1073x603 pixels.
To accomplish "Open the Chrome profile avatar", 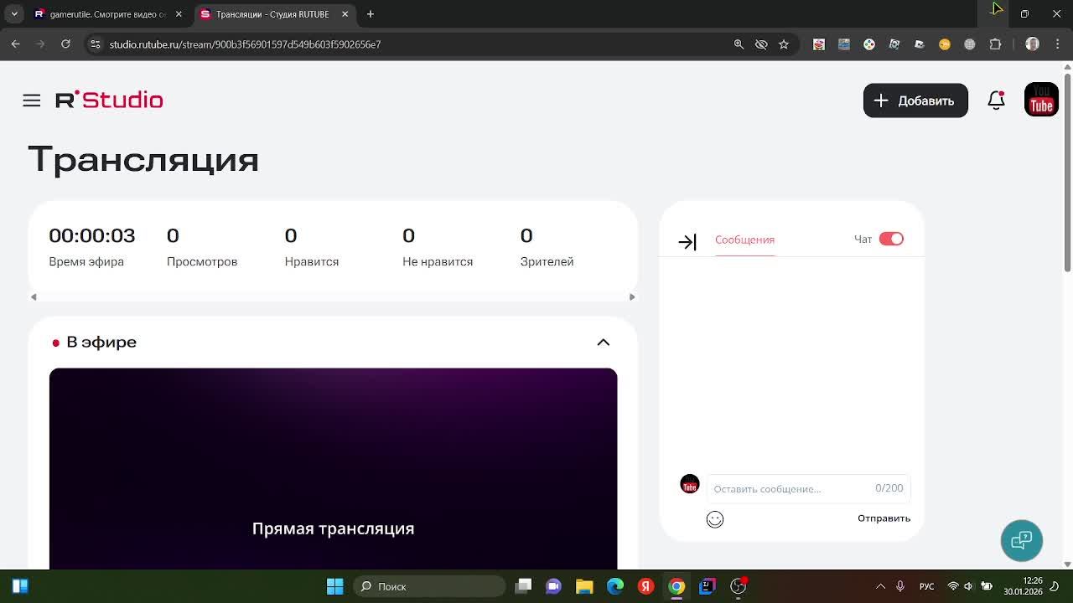I will [1032, 44].
